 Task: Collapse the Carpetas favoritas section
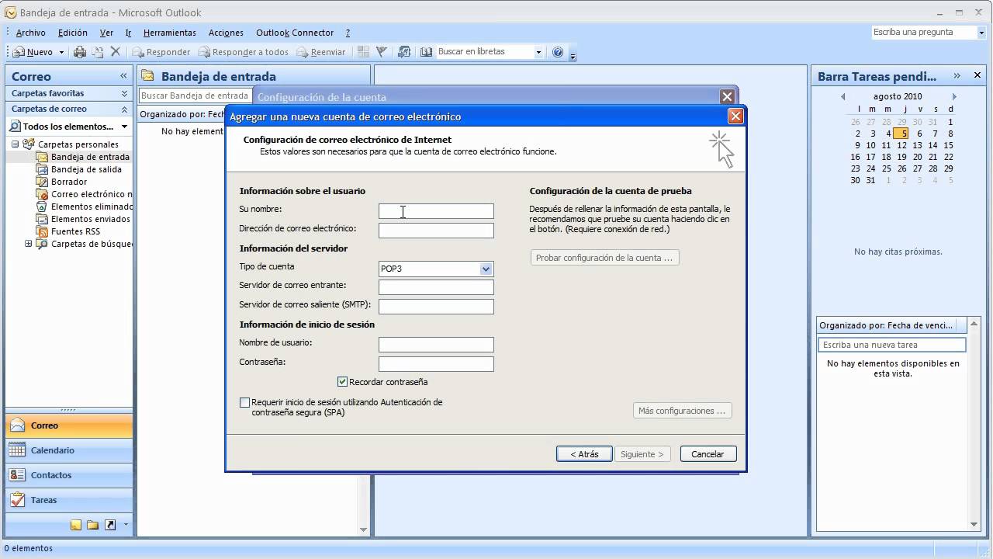coord(124,93)
